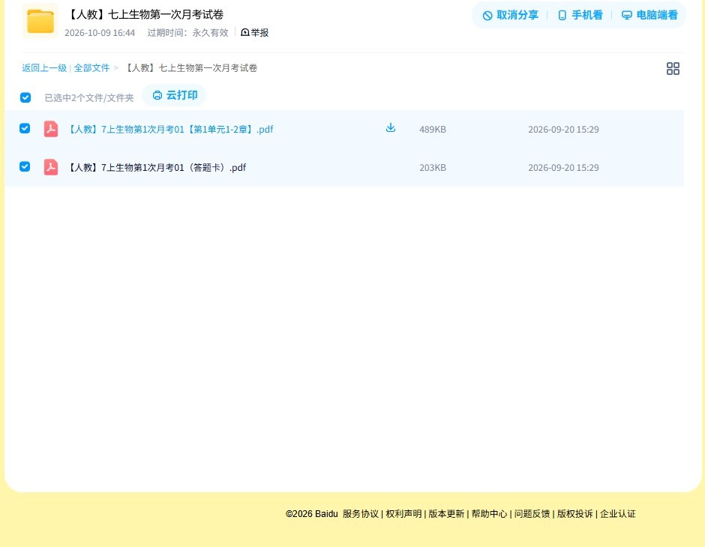Open file 【人教】7上生物第1次月考01（答题卡）.pdf
The height and width of the screenshot is (547, 705).
tap(157, 168)
